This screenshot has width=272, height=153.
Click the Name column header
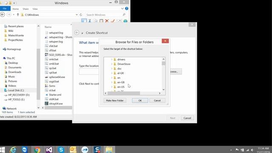click(48, 27)
